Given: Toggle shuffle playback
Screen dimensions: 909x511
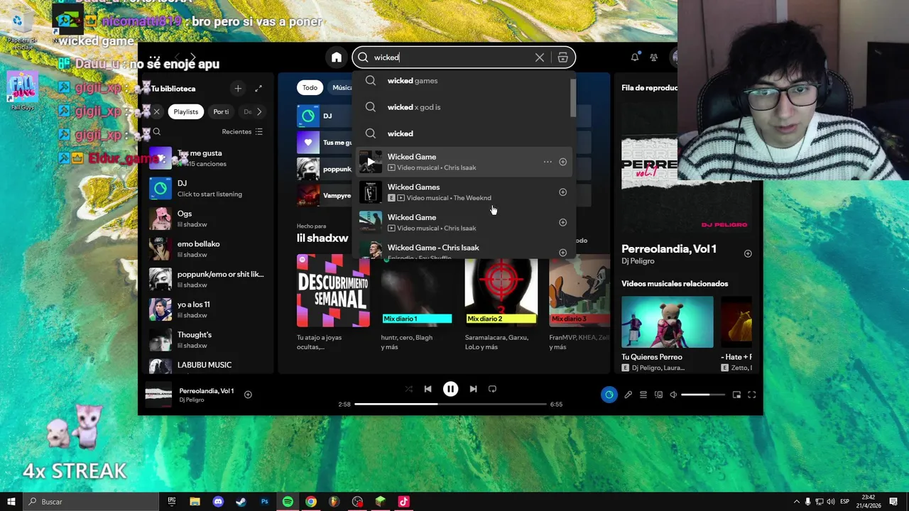Looking at the screenshot, I should click(408, 389).
